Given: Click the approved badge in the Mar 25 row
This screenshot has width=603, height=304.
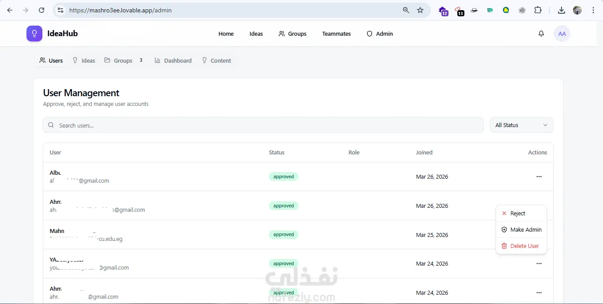Looking at the screenshot, I should [283, 235].
